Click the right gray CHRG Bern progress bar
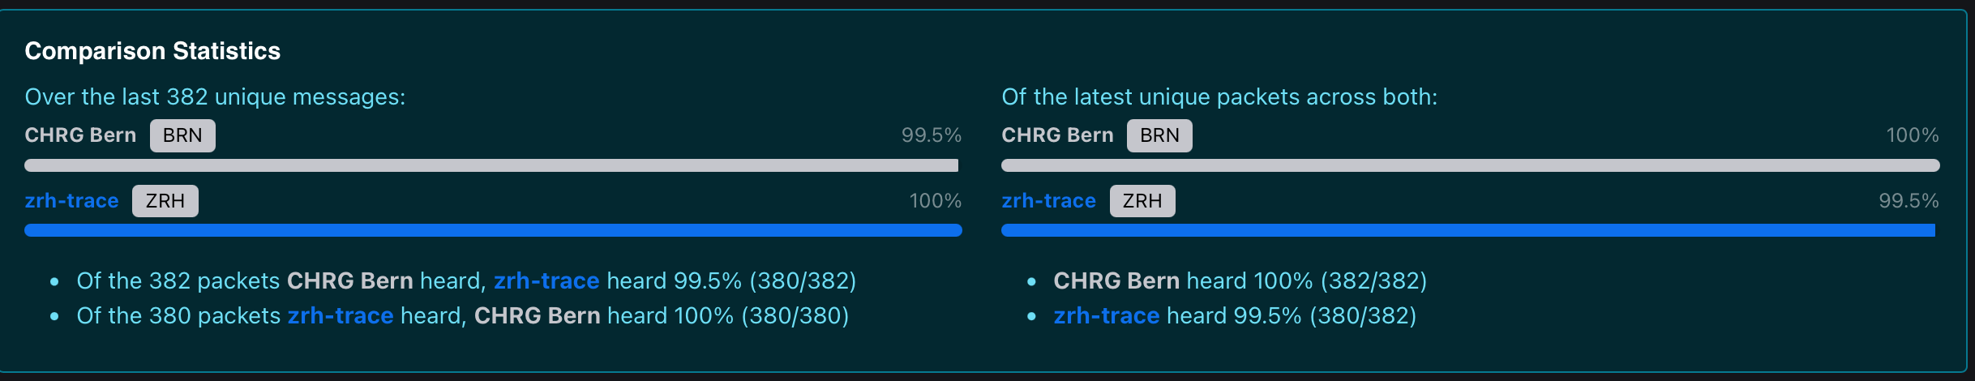This screenshot has height=381, width=1975. (1470, 165)
